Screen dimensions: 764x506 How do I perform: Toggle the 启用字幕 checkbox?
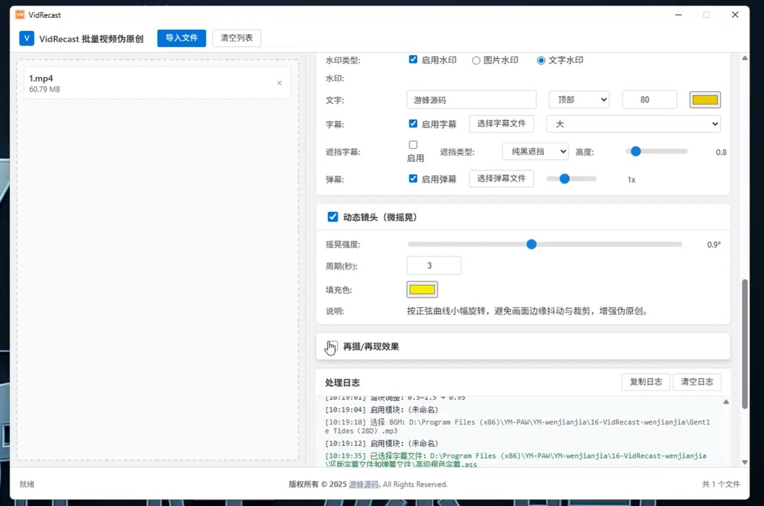pos(413,123)
